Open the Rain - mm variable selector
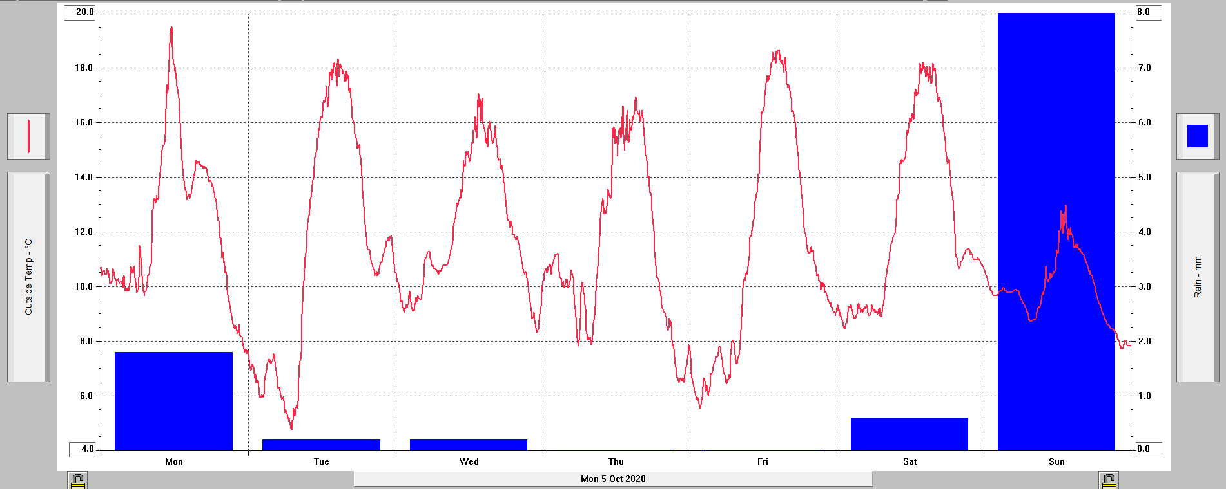 (1198, 277)
